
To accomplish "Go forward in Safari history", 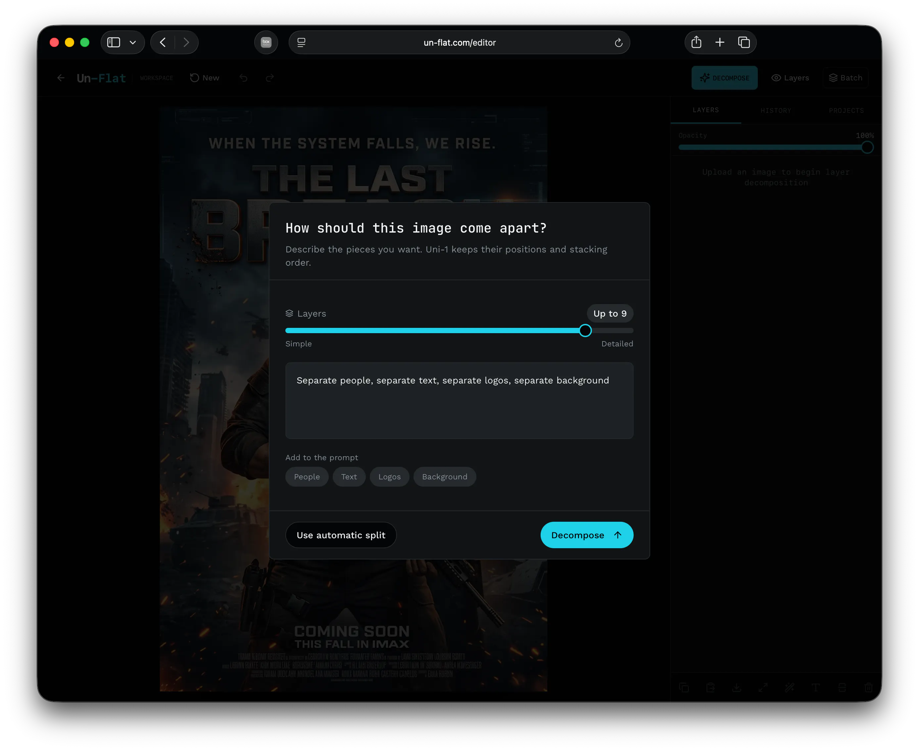I will [x=186, y=42].
